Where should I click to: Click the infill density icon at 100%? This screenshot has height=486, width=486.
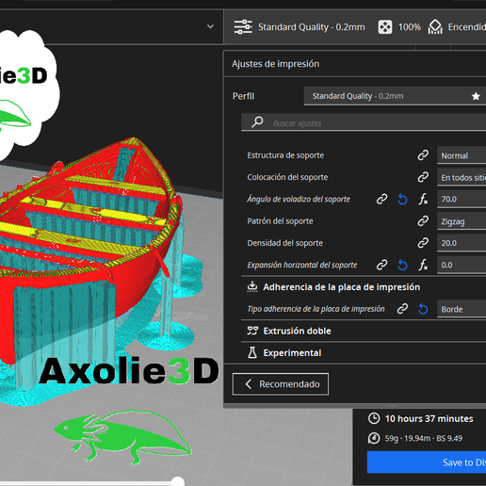(385, 27)
